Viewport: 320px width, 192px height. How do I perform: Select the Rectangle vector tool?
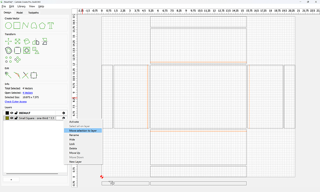[17, 26]
